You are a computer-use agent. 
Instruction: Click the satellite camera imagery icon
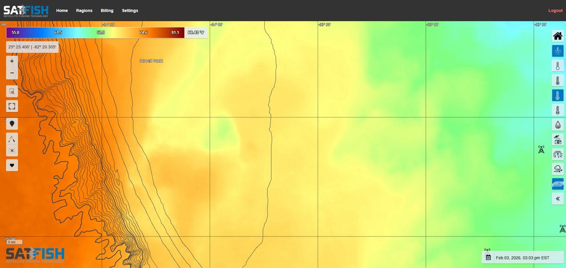click(x=558, y=139)
